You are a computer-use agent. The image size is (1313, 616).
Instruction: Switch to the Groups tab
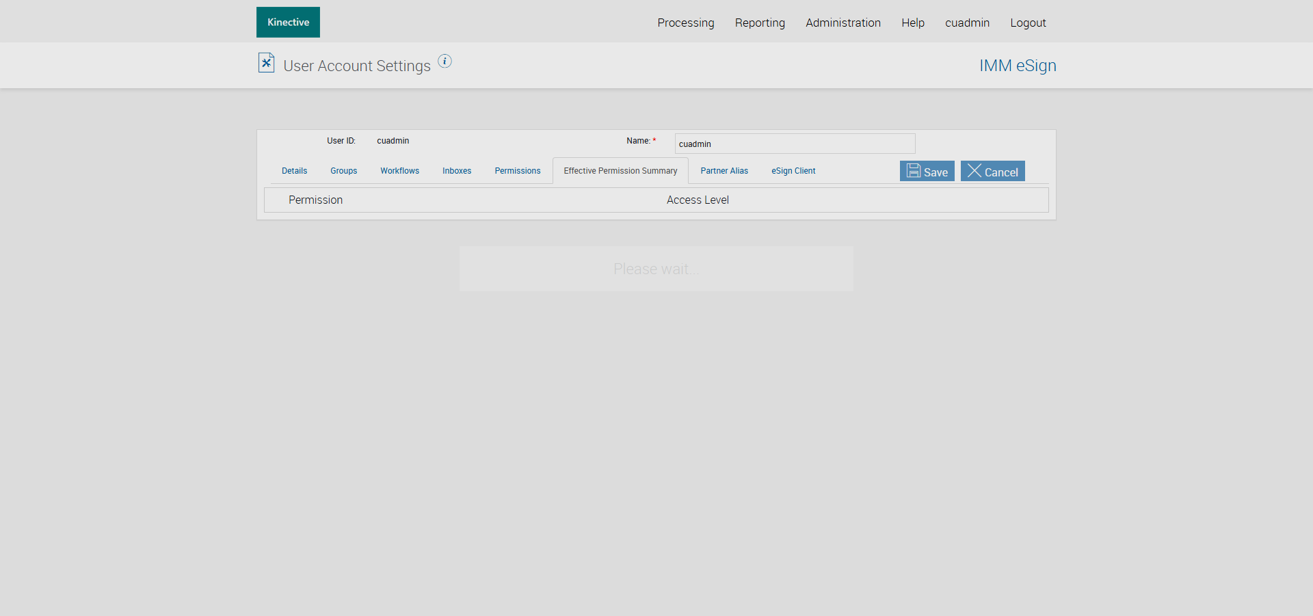344,171
